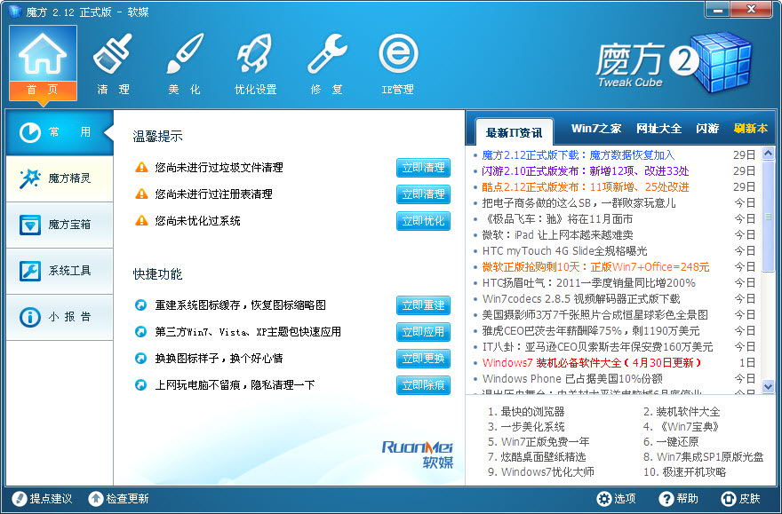Open 魔方精灵 wizard in sidebar

(x=60, y=178)
